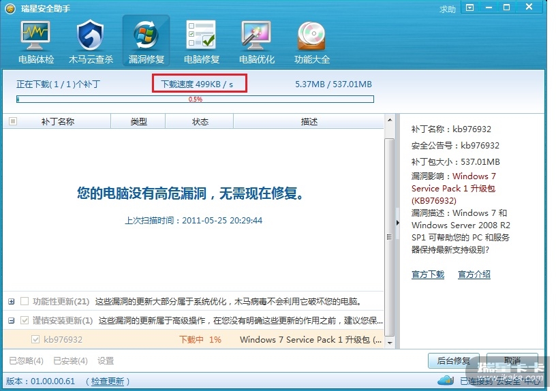
Task: Toggle the 功能性更新(21) checkbox
Action: coord(25,301)
